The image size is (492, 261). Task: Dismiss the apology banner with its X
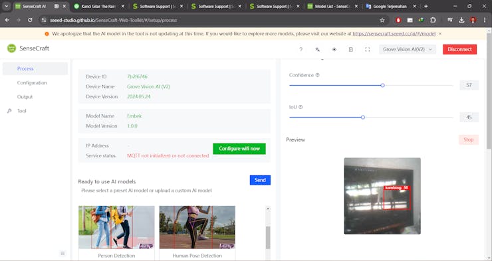pos(440,33)
